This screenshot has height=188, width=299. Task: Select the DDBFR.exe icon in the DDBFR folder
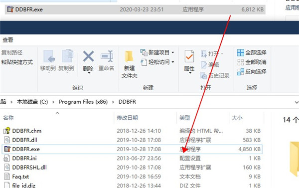[7, 149]
